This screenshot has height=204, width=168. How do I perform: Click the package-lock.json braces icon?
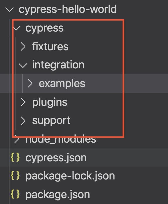[x=15, y=176]
